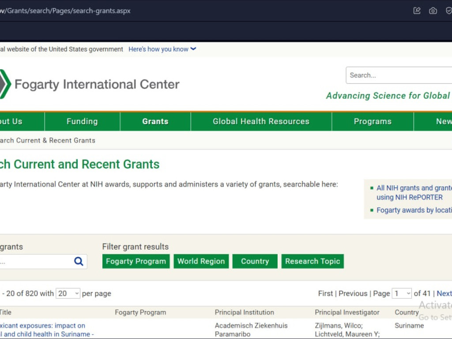Click the Principal Investigator column header
This screenshot has height=339, width=452.
(347, 312)
